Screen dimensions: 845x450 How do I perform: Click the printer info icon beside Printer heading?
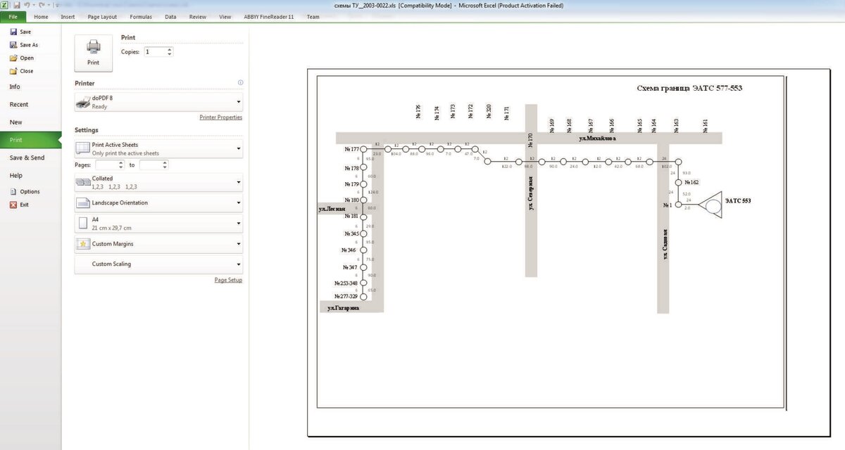[240, 83]
